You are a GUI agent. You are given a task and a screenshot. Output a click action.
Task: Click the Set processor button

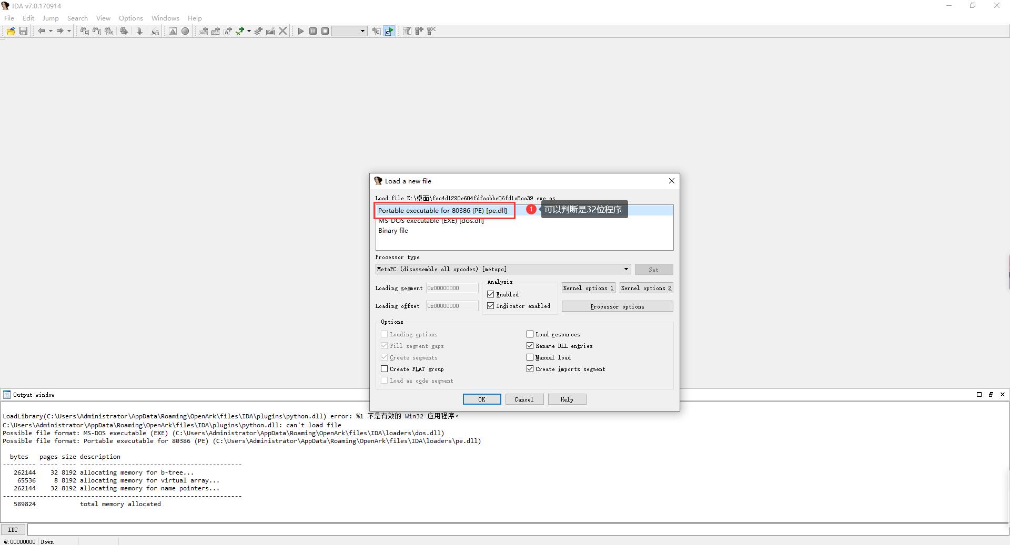tap(654, 270)
